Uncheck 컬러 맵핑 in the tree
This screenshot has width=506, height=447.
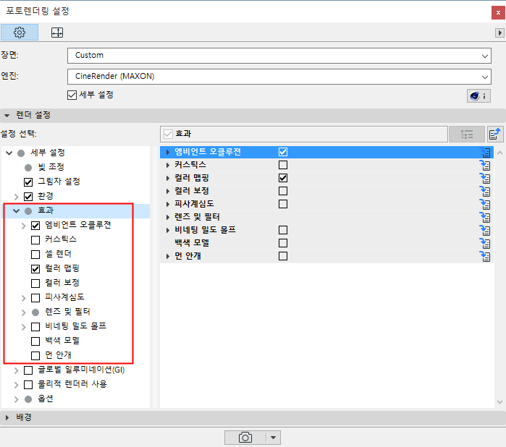[x=35, y=268]
